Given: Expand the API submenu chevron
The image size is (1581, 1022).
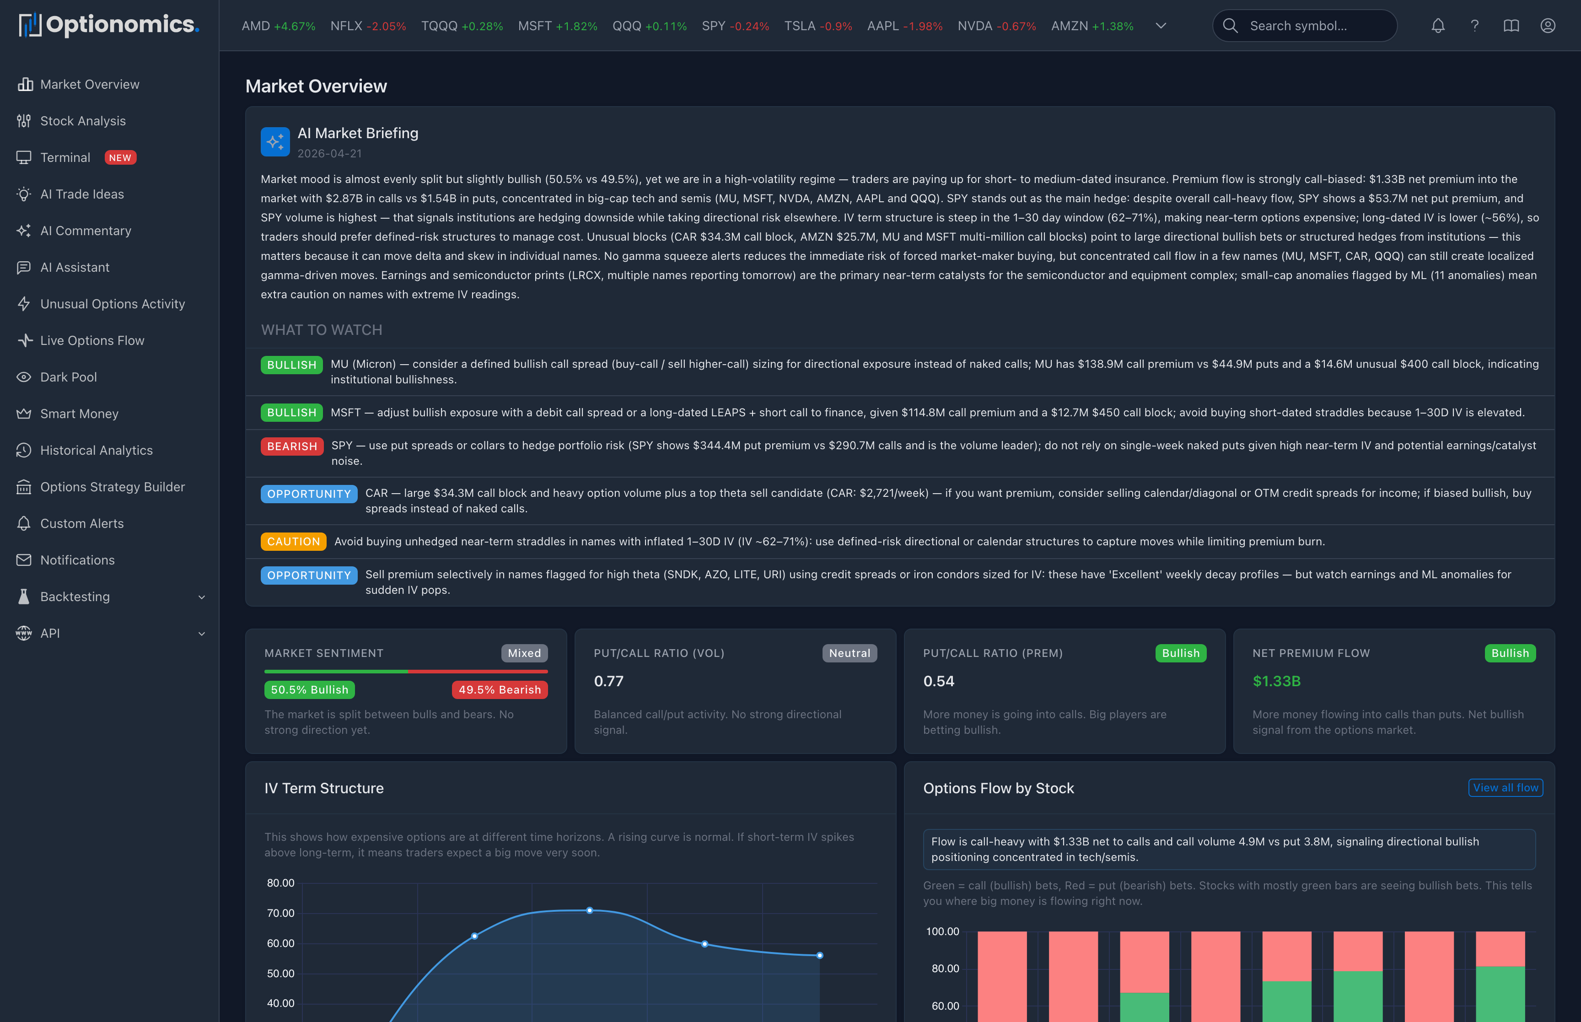Looking at the screenshot, I should point(202,633).
